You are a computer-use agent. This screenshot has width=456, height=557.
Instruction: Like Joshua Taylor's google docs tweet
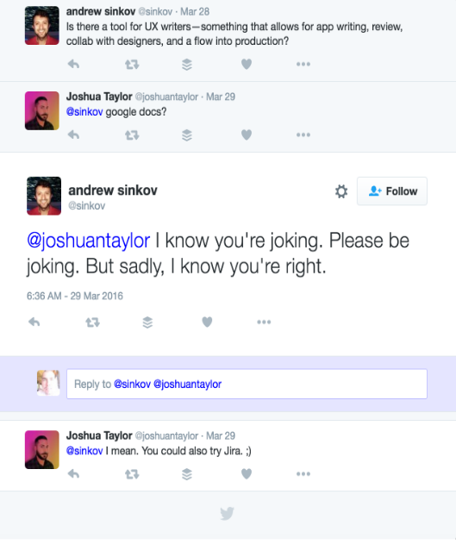click(x=247, y=135)
